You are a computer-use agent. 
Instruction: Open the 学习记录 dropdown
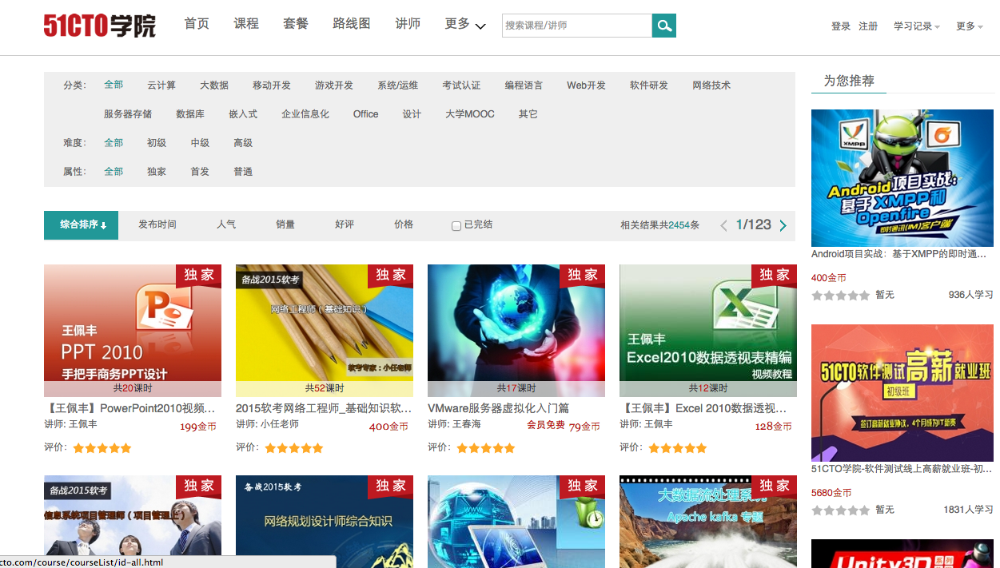click(x=916, y=26)
